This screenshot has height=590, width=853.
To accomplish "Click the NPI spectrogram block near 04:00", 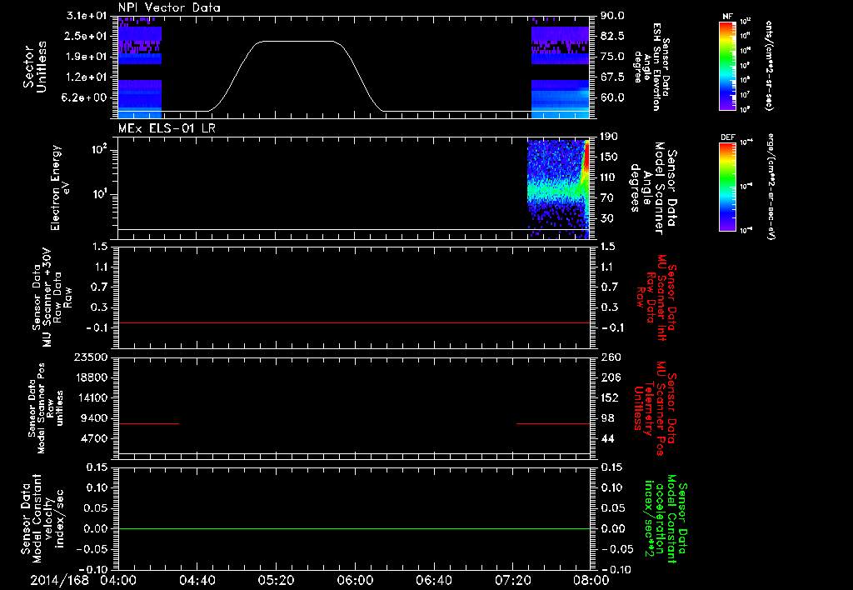I will point(140,67).
